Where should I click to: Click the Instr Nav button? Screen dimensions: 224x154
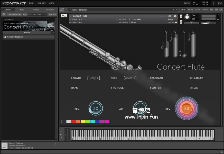tap(52, 14)
